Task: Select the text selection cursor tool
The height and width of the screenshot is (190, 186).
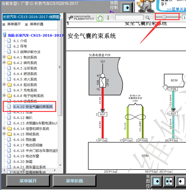Action: pos(108,18)
